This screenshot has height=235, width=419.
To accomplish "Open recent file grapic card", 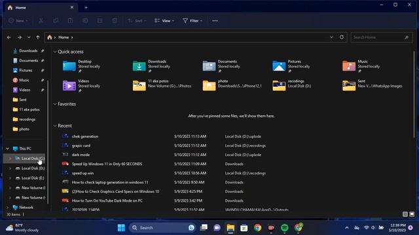I will 81,146.
